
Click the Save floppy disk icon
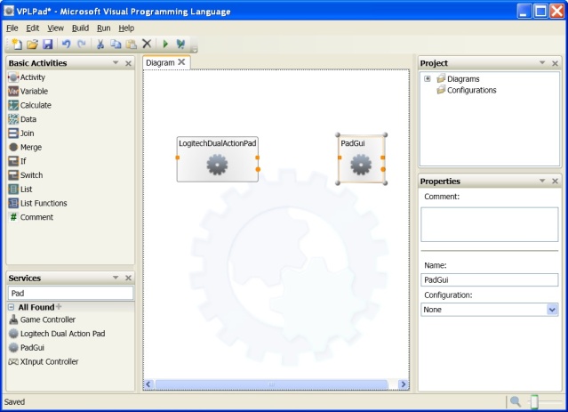(x=48, y=44)
